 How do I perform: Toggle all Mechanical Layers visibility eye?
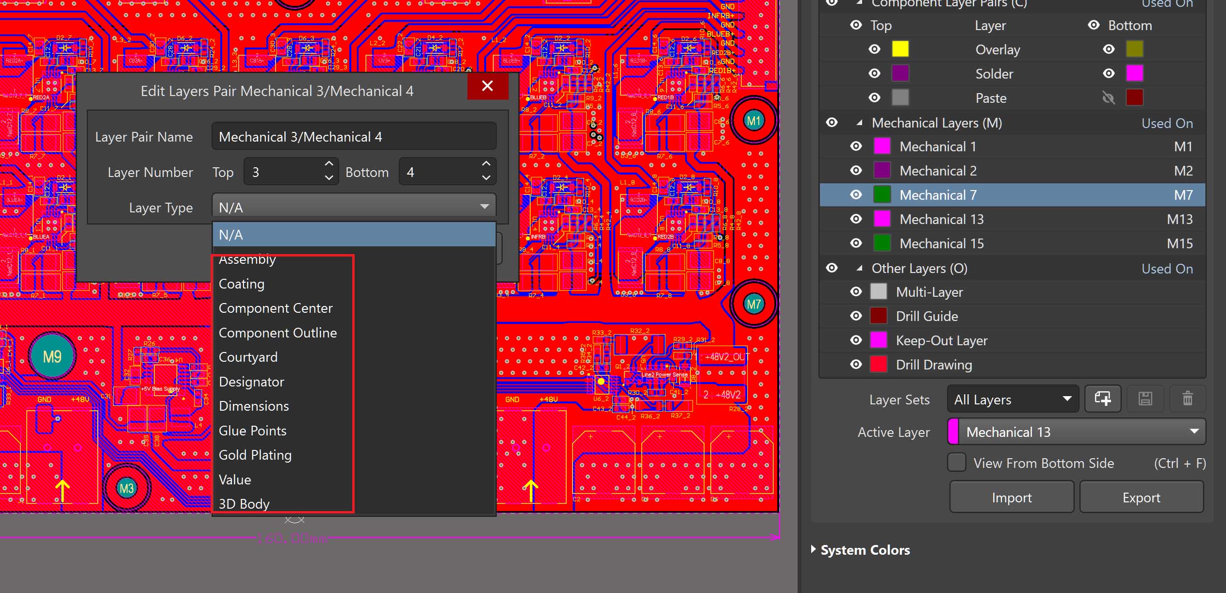[832, 123]
